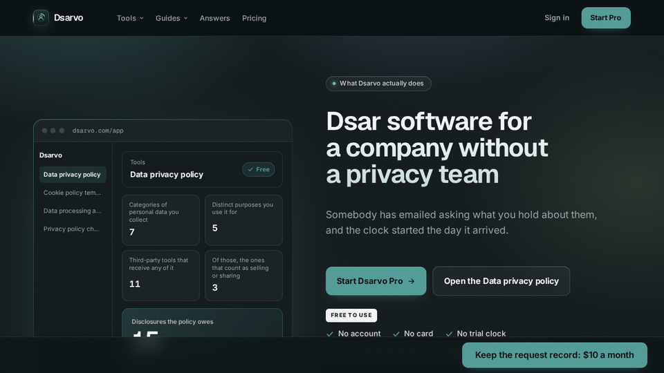Image resolution: width=664 pixels, height=373 pixels.
Task: Click the Dsarvo heading in app sidebar
Action: click(x=50, y=155)
